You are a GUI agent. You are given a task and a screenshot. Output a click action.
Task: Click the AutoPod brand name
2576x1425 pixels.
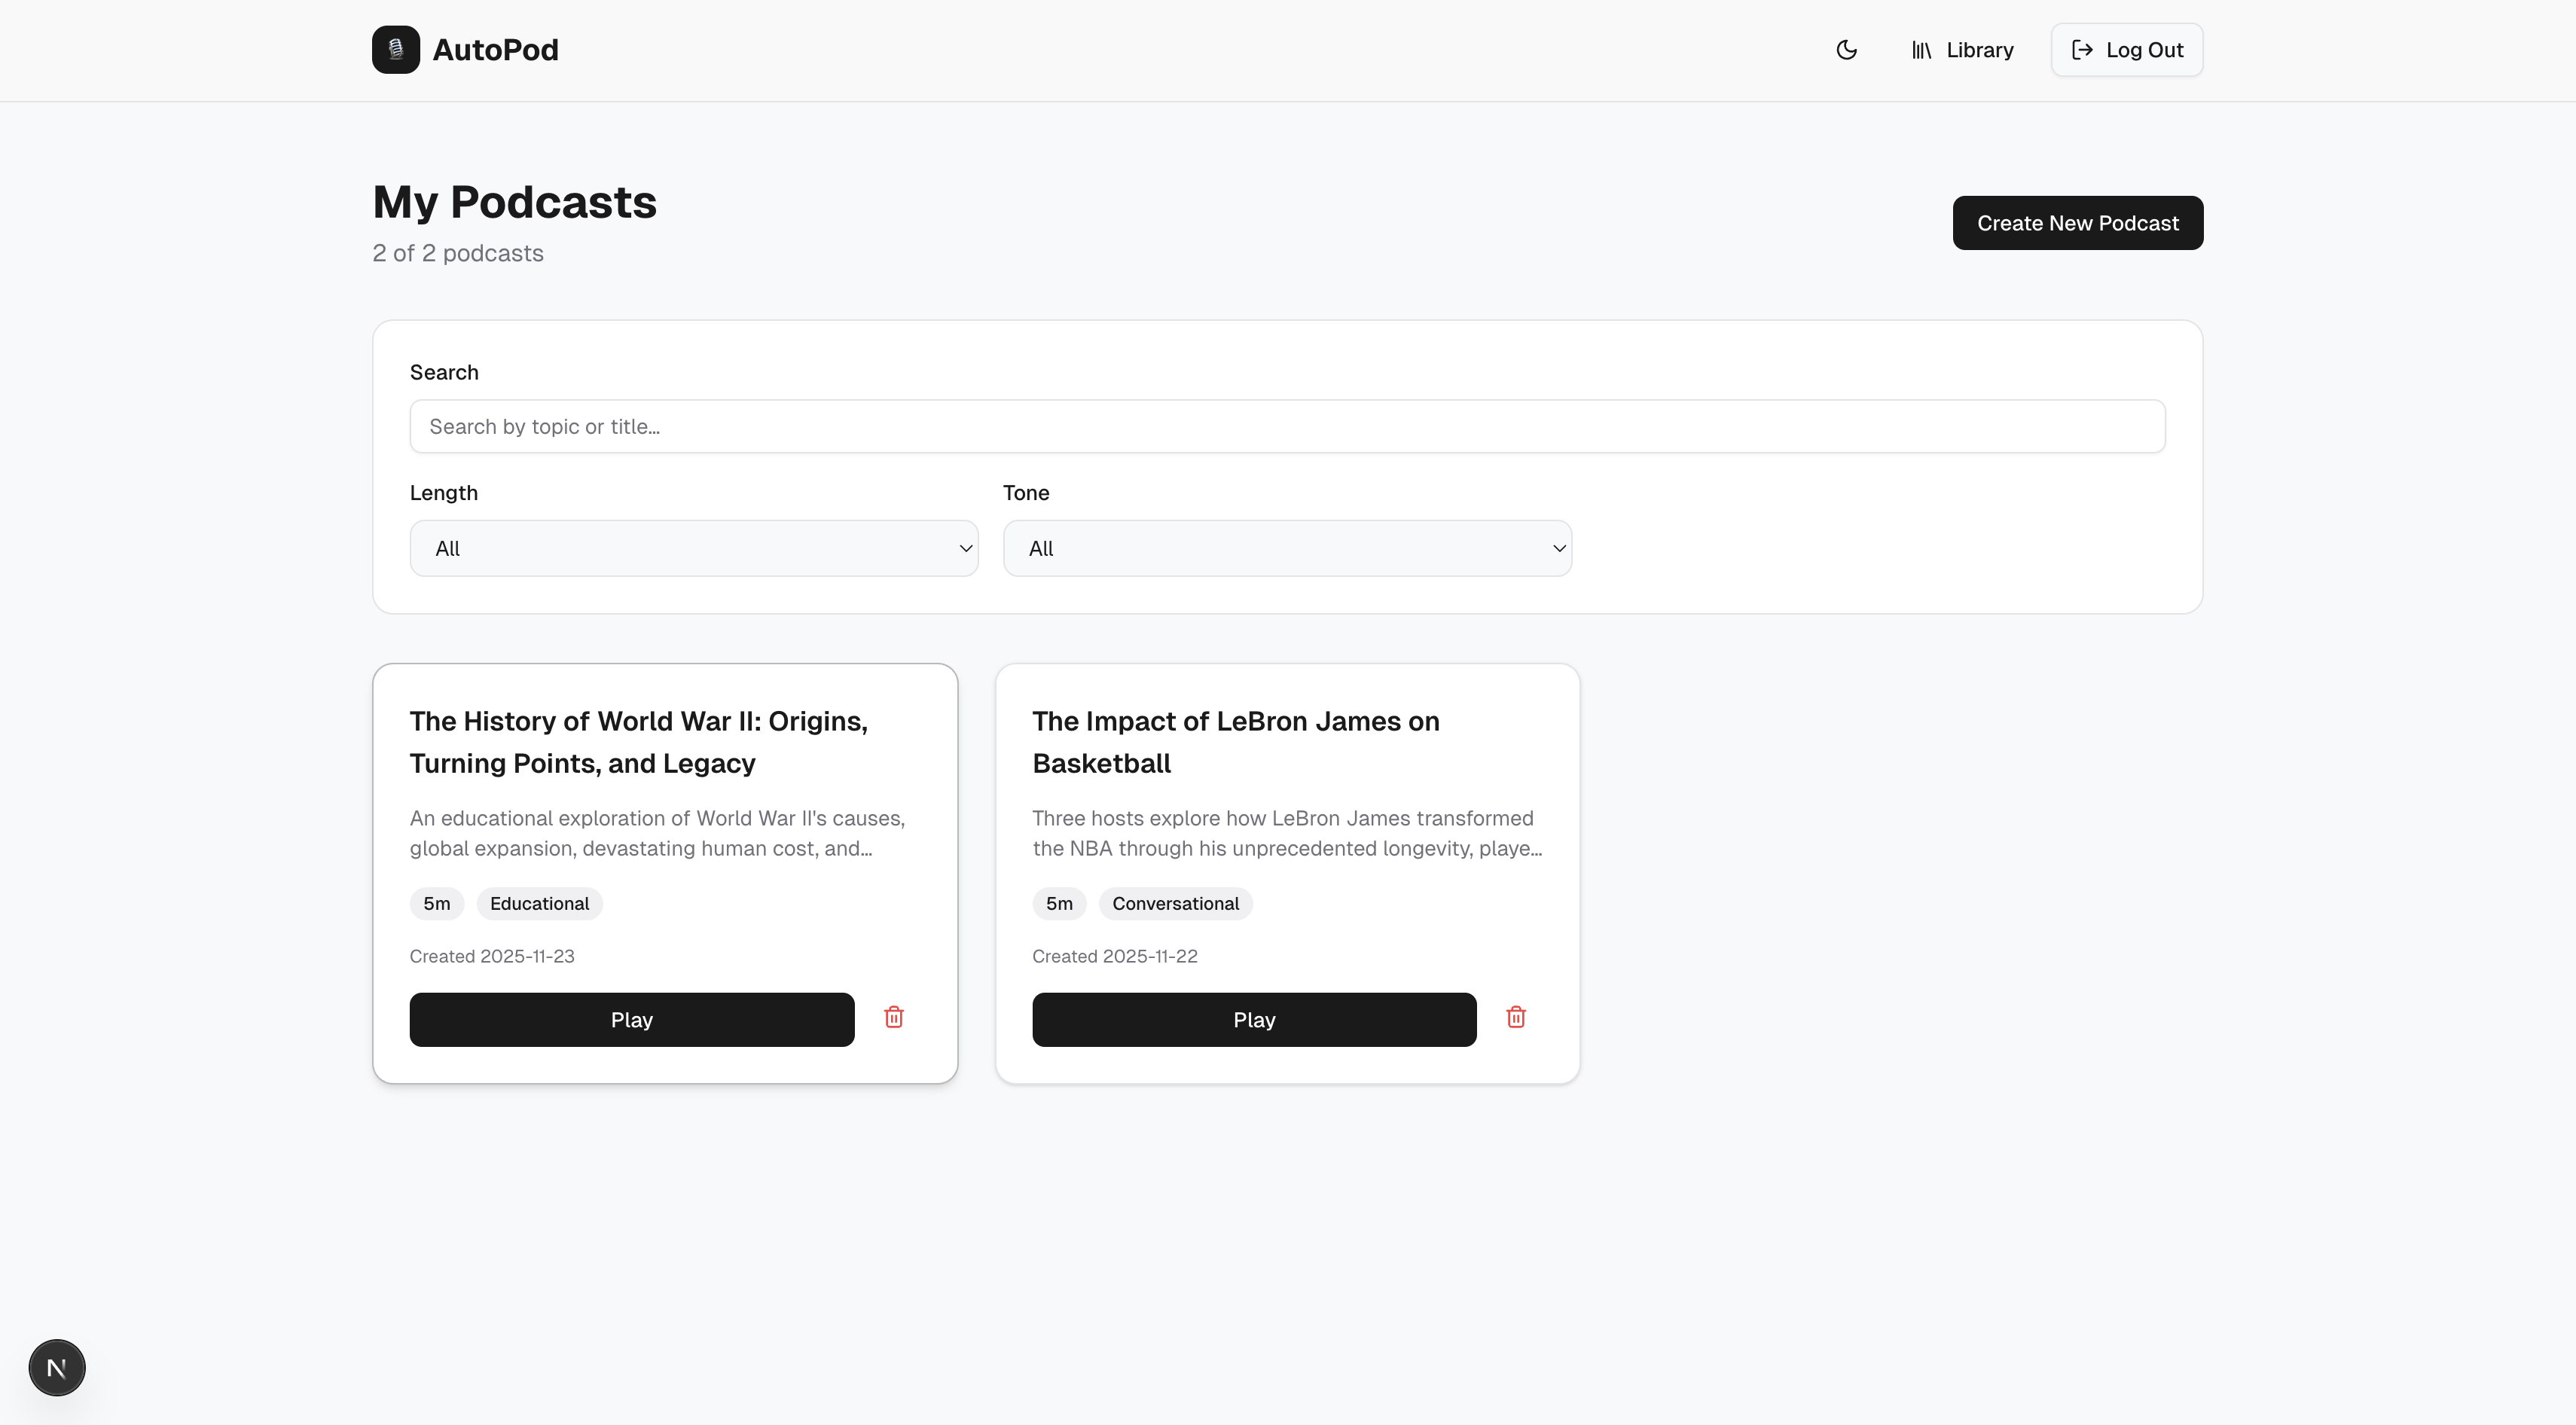tap(495, 50)
